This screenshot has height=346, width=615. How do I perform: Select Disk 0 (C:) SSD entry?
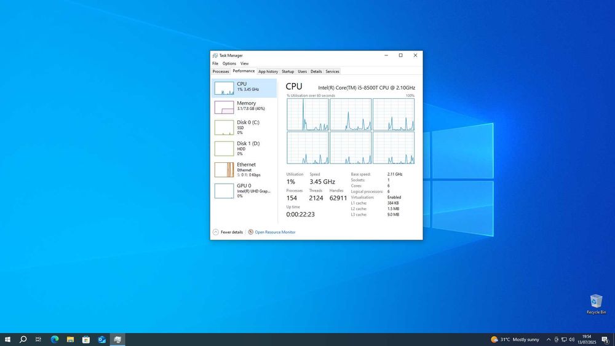click(x=244, y=127)
